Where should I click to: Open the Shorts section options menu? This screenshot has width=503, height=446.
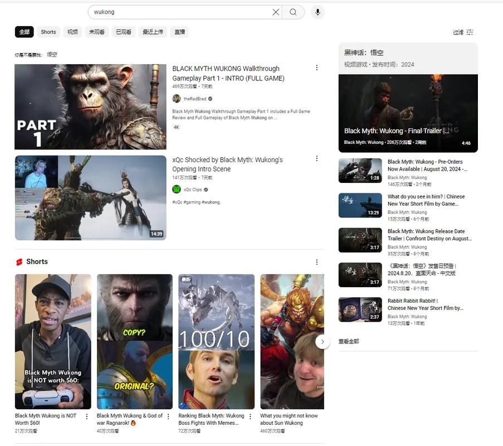[316, 262]
